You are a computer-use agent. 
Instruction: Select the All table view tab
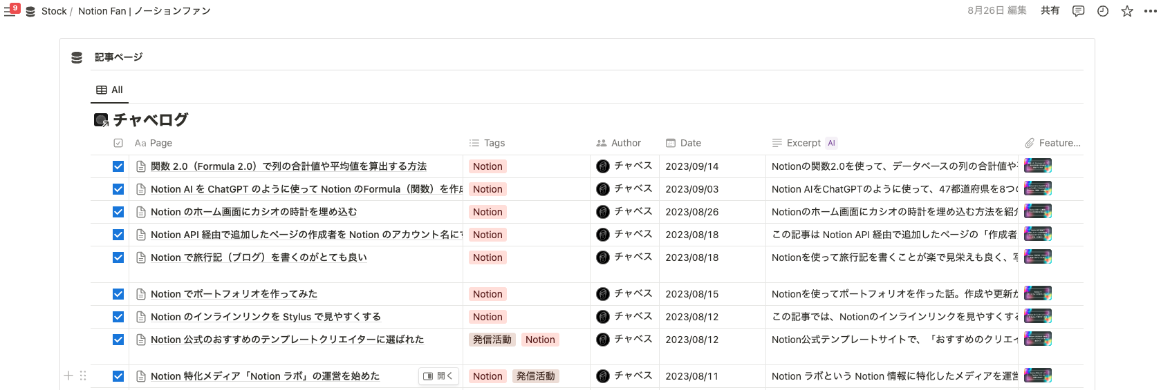click(x=109, y=90)
